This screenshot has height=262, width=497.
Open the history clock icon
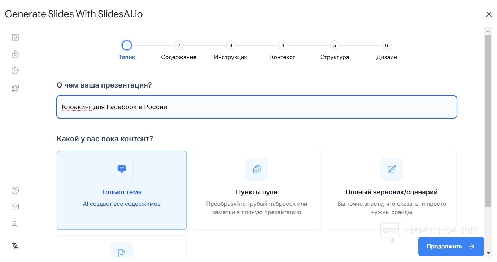[x=15, y=71]
